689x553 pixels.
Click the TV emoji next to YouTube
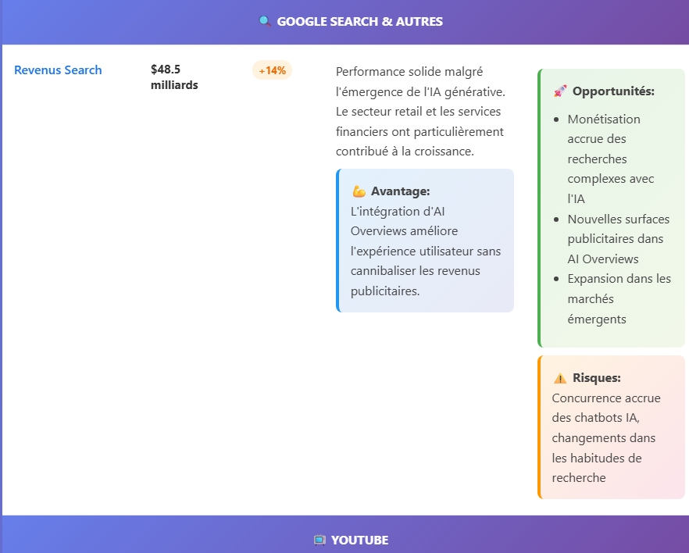pyautogui.click(x=320, y=540)
